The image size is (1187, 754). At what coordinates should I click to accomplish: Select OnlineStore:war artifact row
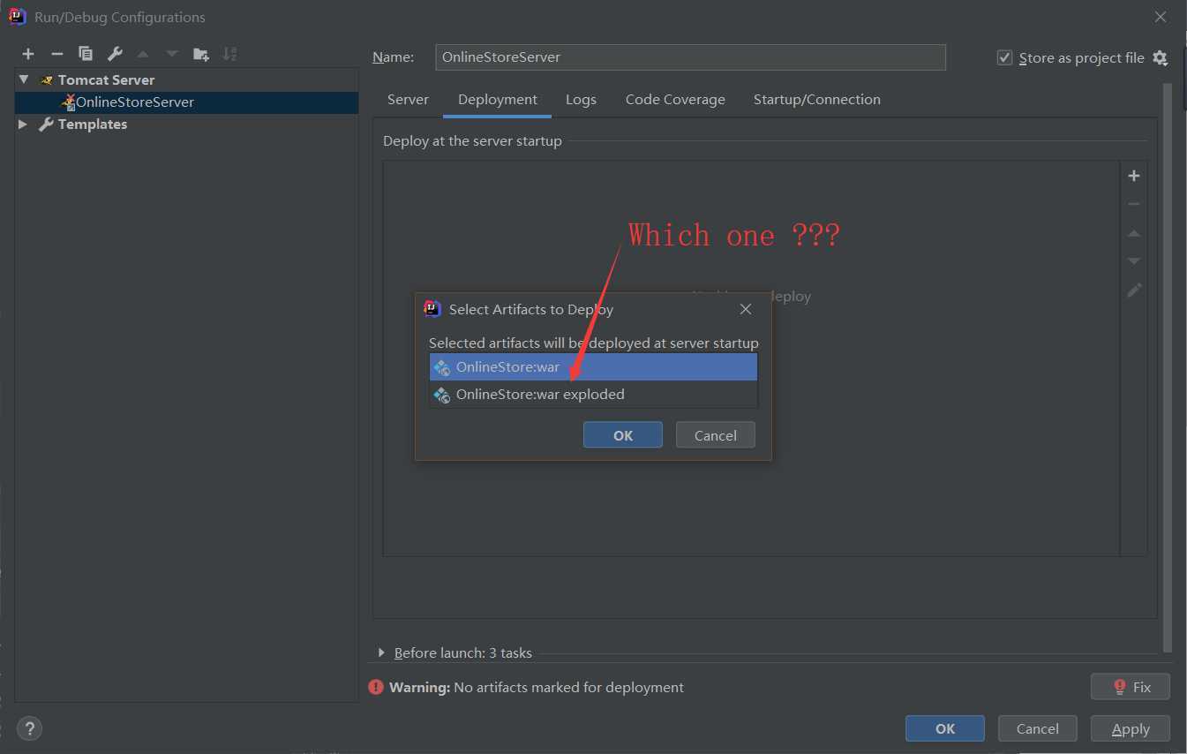(593, 367)
